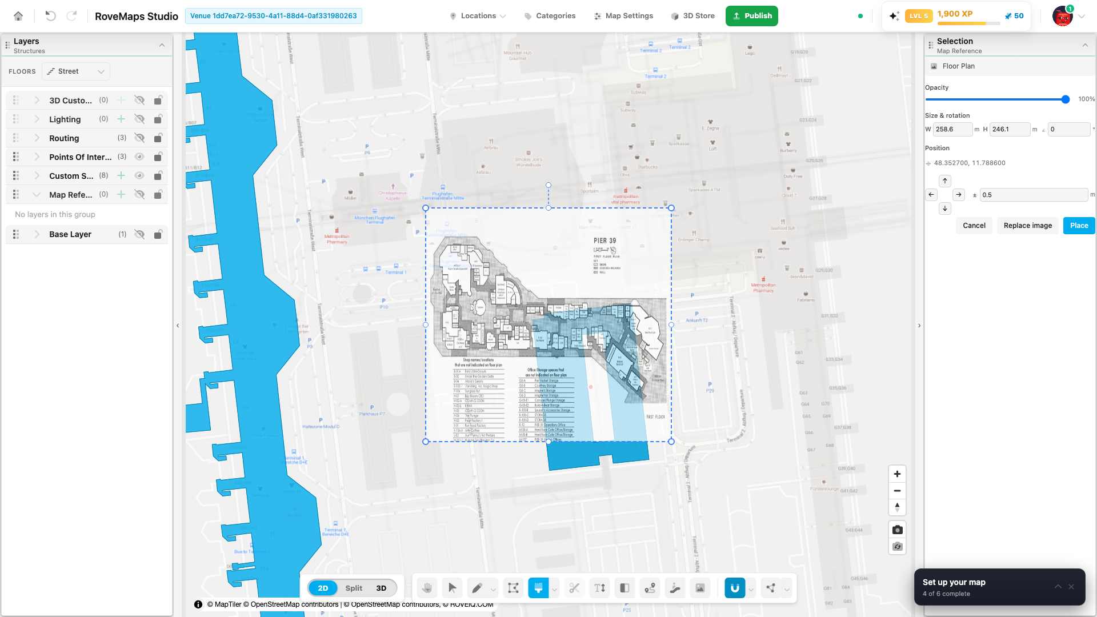Go to home screen icon
The height and width of the screenshot is (617, 1097).
(x=18, y=16)
